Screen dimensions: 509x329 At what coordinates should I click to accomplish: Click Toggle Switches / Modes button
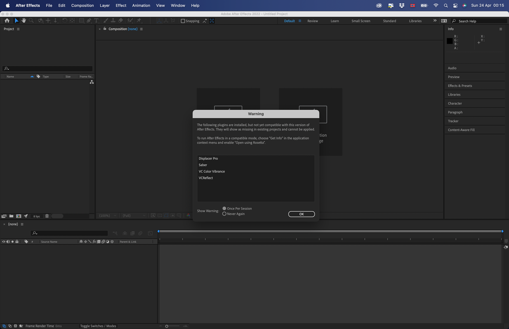[98, 326]
